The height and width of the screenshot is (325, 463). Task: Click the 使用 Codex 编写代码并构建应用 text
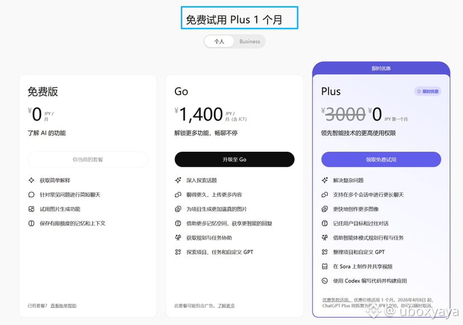point(370,281)
